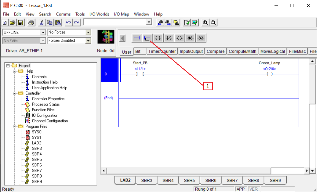Select rung number 0 header

tap(109, 70)
